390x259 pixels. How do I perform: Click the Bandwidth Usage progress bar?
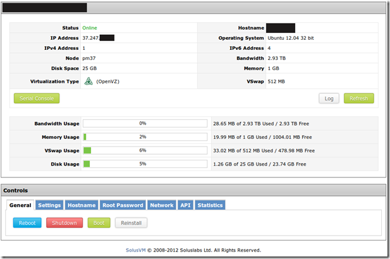pos(145,123)
